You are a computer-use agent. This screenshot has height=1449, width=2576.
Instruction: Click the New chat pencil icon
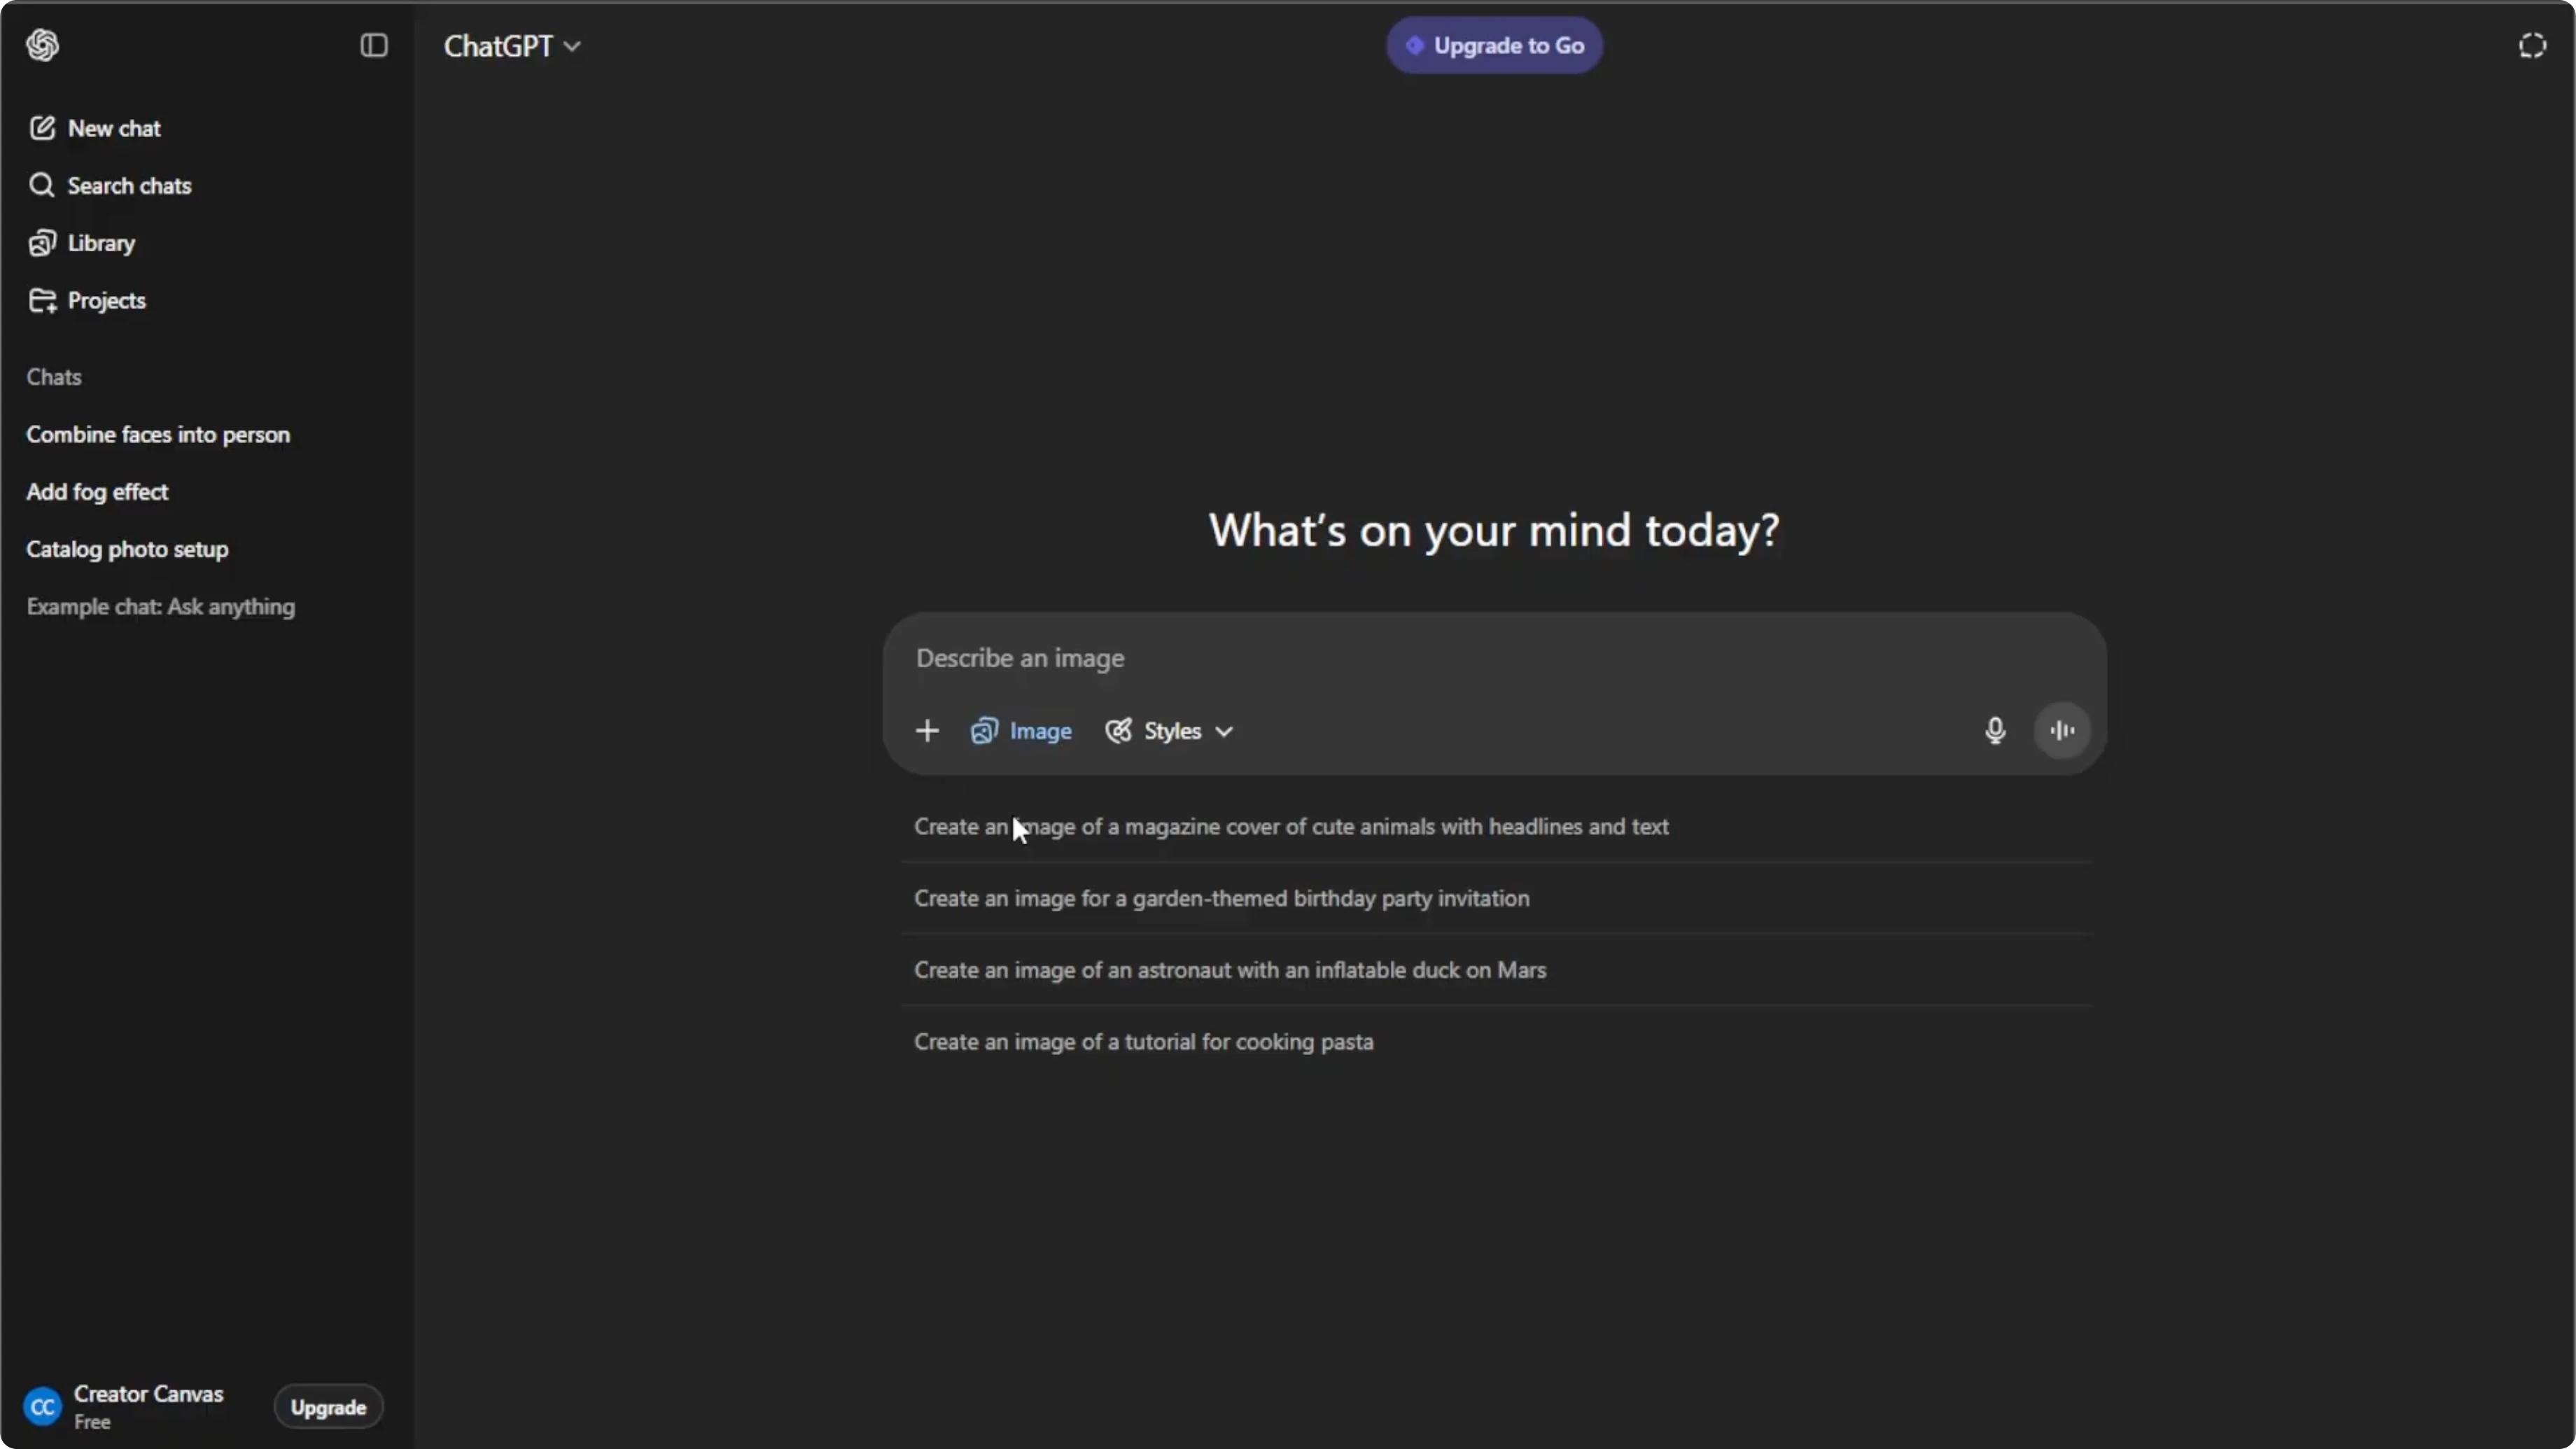tap(42, 128)
